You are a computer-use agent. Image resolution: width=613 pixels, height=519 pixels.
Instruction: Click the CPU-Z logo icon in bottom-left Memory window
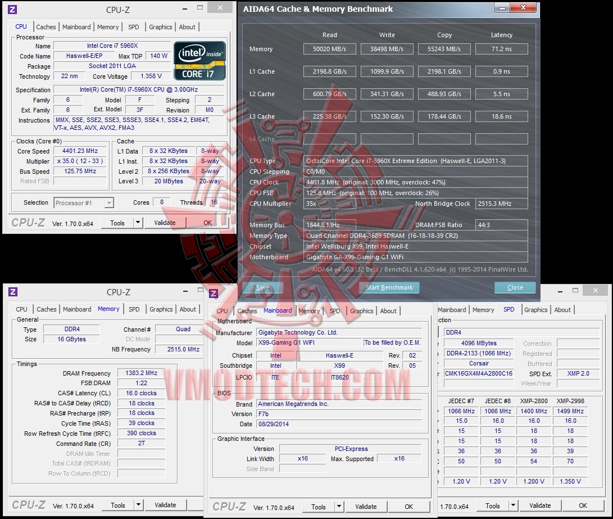click(x=13, y=292)
